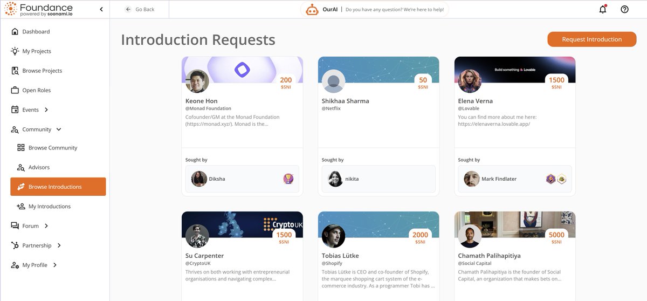Click the nikita seeker row
647x301 pixels.
coord(378,179)
